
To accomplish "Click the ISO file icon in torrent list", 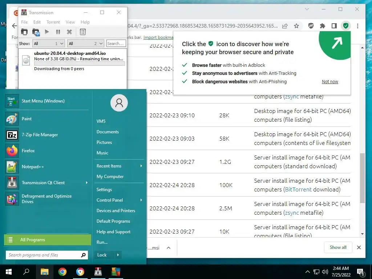I will click(x=26, y=60).
